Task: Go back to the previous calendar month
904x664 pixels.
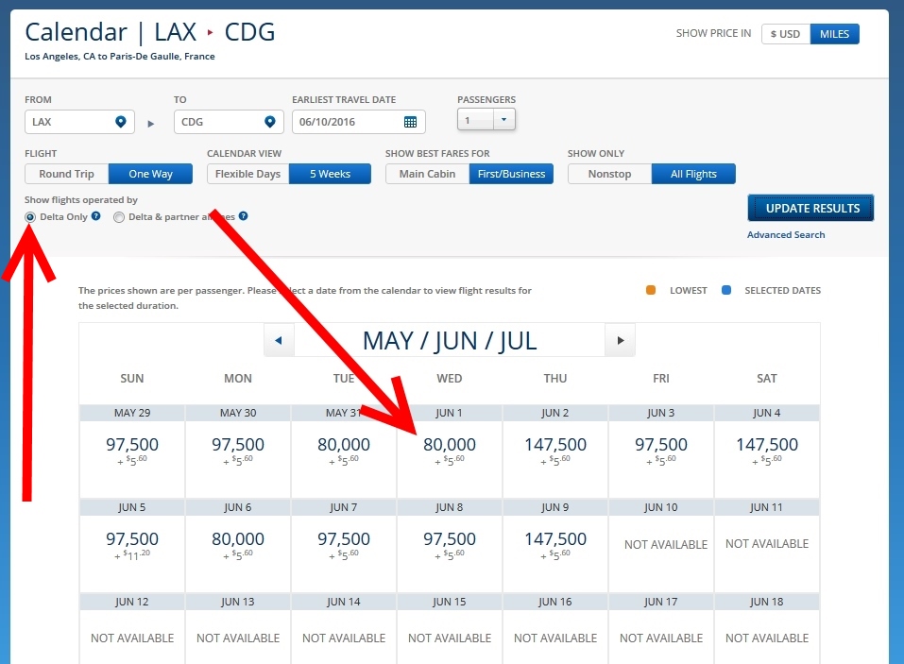Action: tap(279, 340)
